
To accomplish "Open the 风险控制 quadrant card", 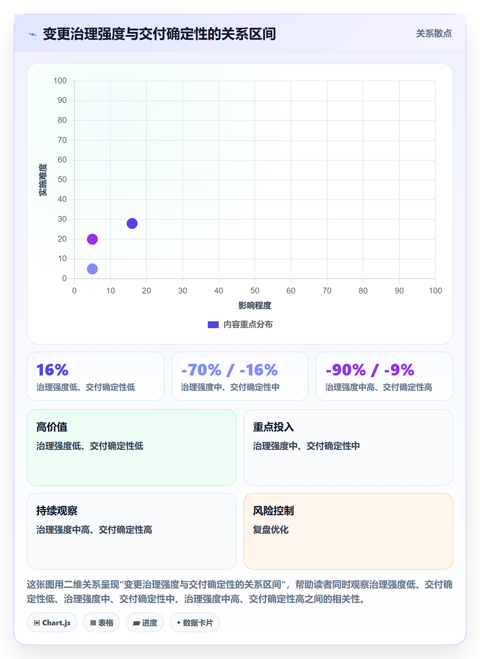I will point(348,531).
